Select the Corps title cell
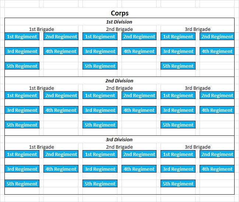The image size is (239, 202). (119, 14)
